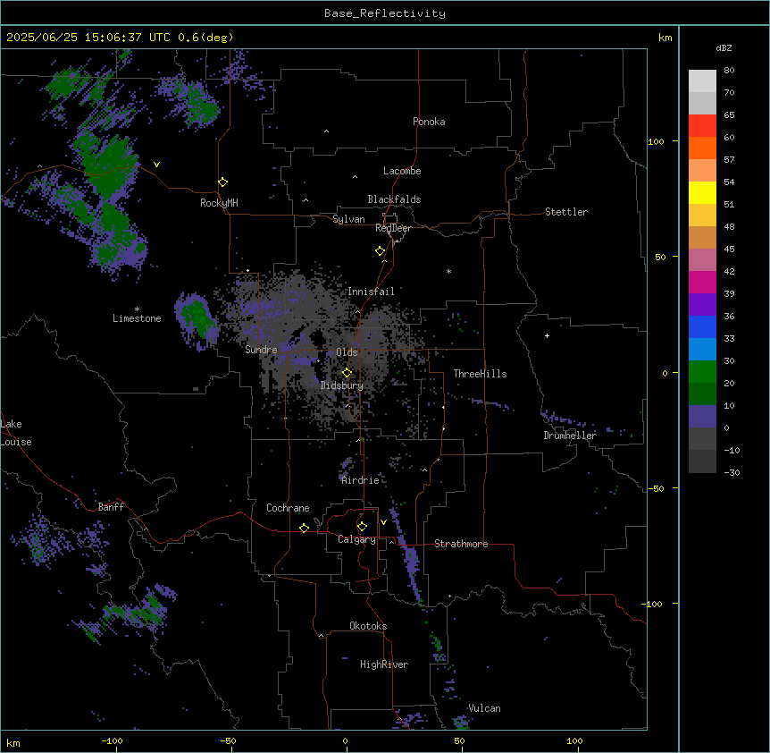Click the Ponoka city label

429,122
